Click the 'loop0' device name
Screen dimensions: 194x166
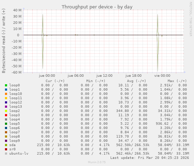coord(15,85)
